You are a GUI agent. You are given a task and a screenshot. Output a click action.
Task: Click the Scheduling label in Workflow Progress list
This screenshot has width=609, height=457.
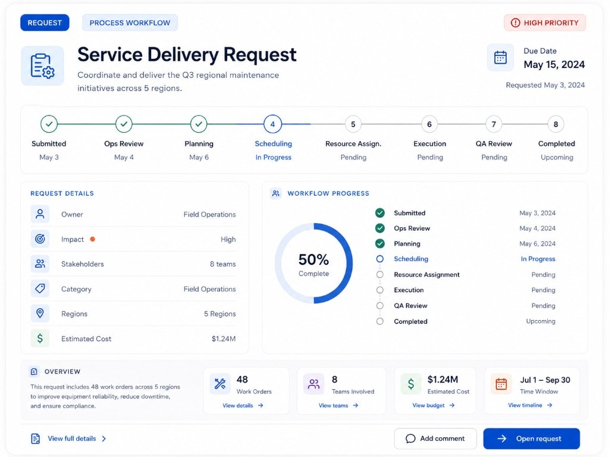411,259
